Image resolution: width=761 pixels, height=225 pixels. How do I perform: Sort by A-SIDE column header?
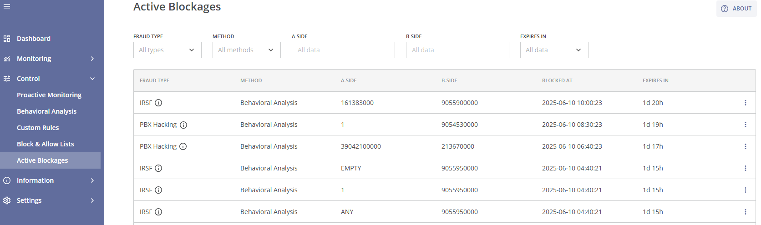click(349, 80)
